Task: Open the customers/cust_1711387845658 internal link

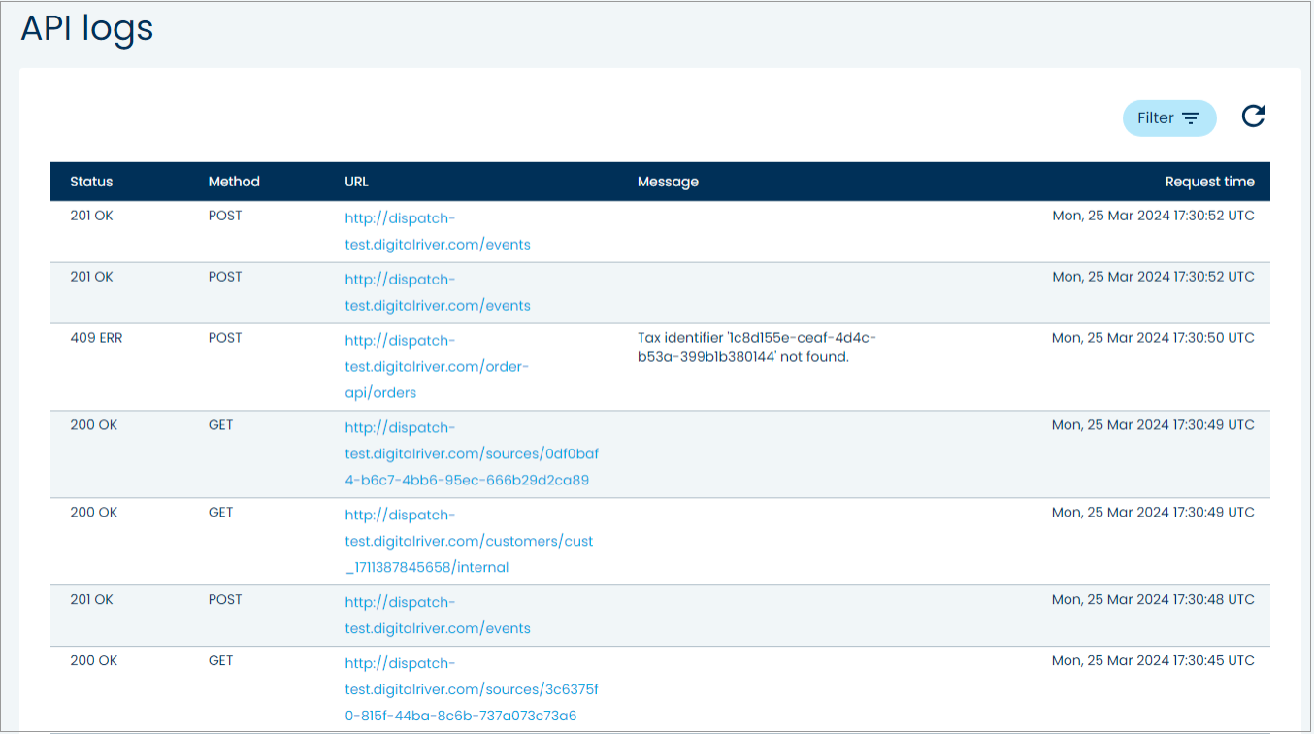Action: click(469, 542)
